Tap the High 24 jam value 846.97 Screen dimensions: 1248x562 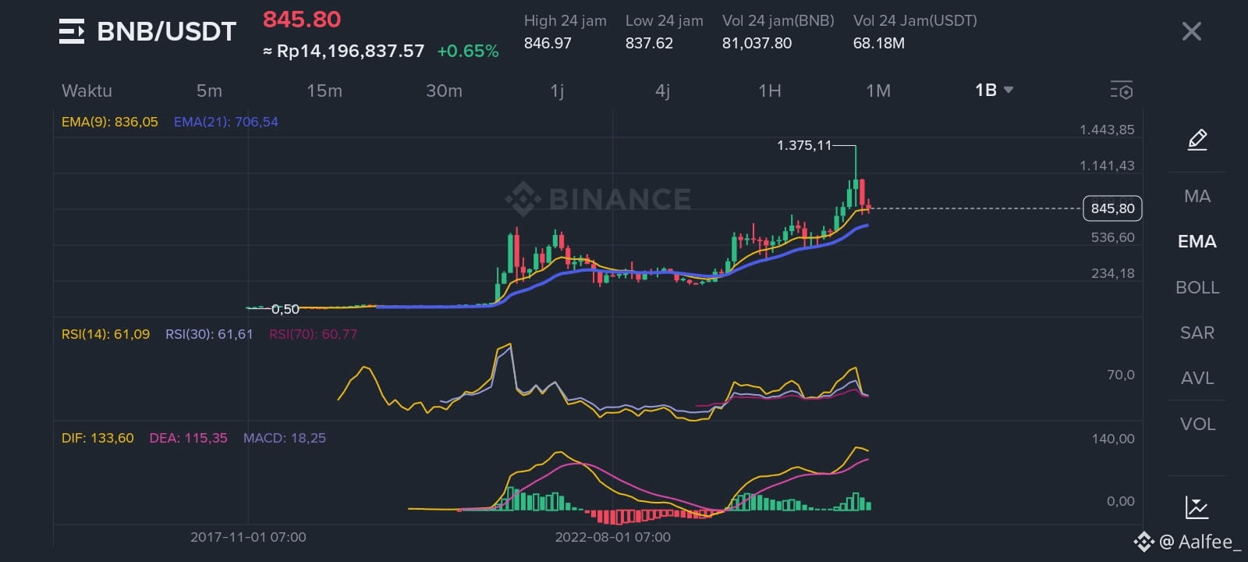point(548,43)
